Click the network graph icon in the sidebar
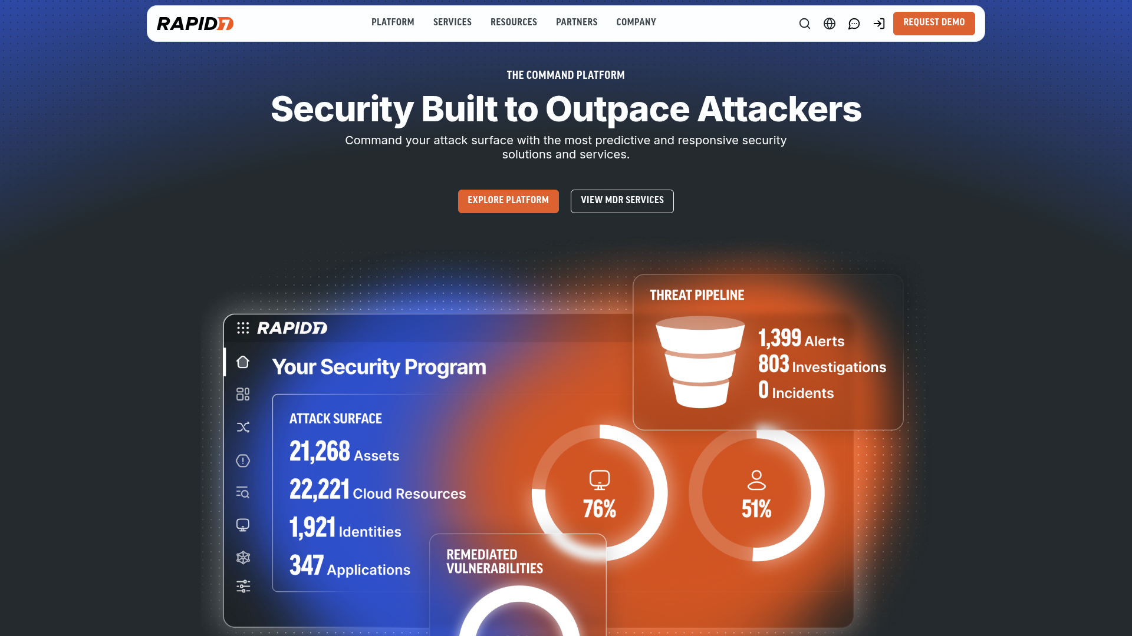The image size is (1132, 636). [x=242, y=558]
